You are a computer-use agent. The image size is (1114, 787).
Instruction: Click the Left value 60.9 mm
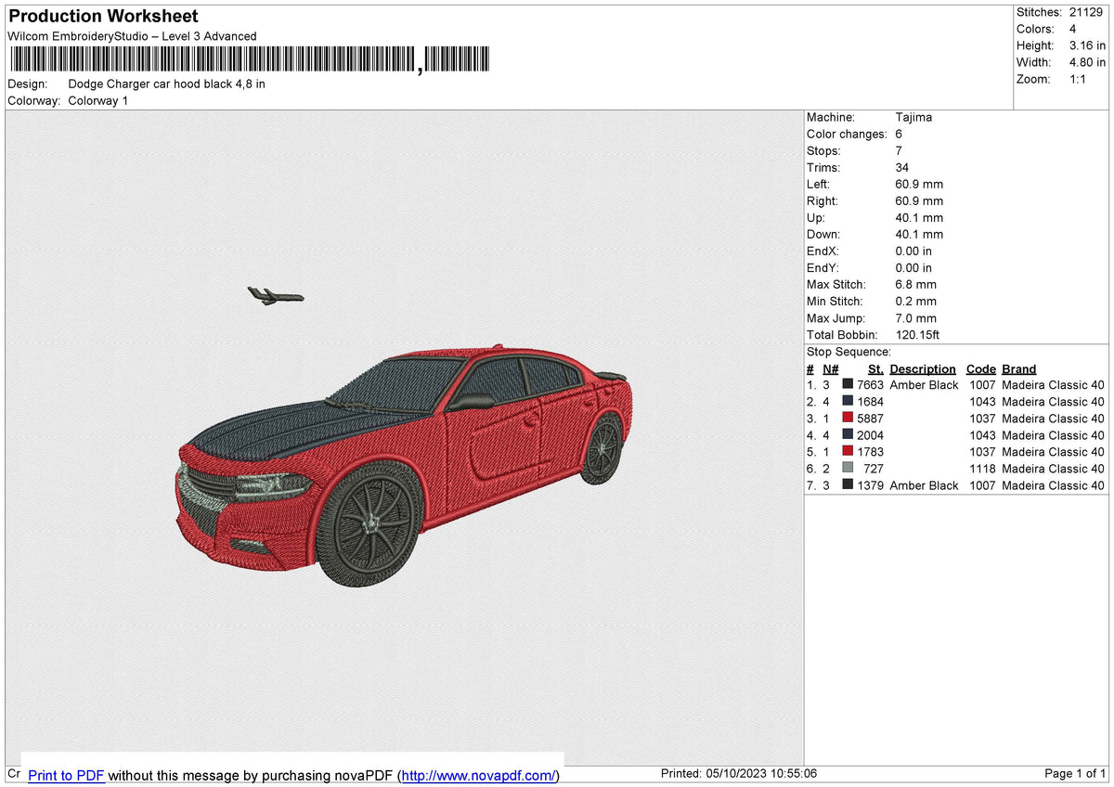[x=919, y=185]
